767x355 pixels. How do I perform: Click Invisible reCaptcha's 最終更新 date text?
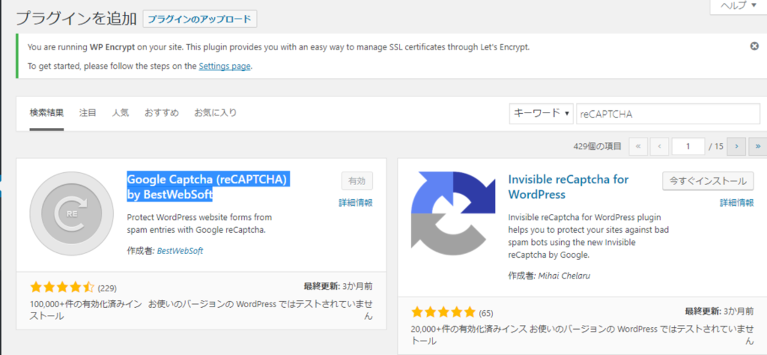tap(719, 311)
